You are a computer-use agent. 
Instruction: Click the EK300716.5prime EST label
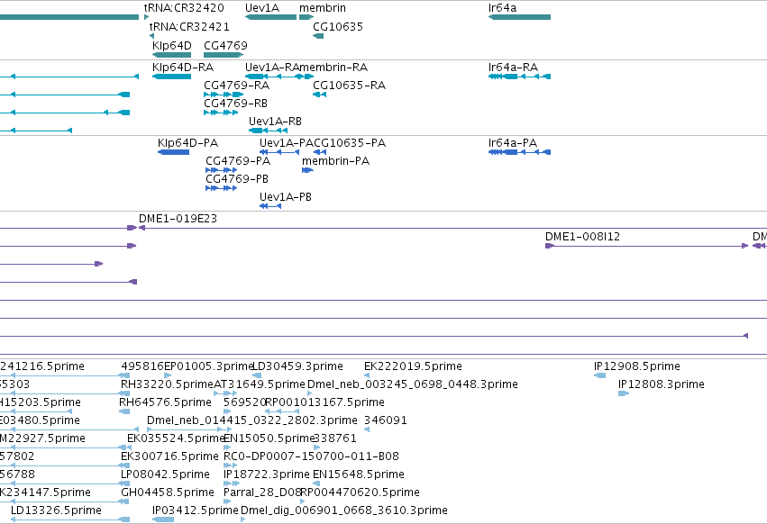point(169,456)
